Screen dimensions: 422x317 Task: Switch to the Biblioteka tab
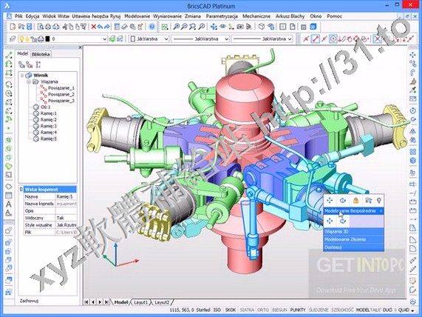click(41, 54)
